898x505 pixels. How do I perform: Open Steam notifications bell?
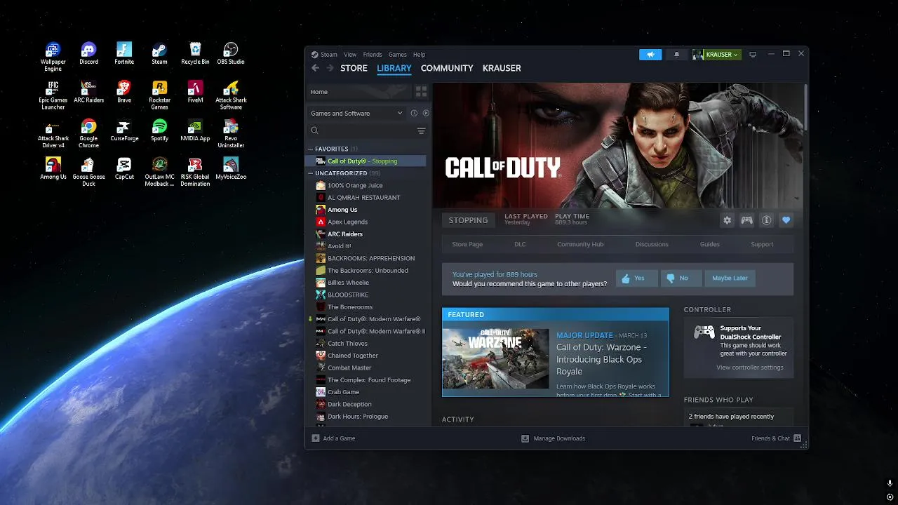click(676, 54)
